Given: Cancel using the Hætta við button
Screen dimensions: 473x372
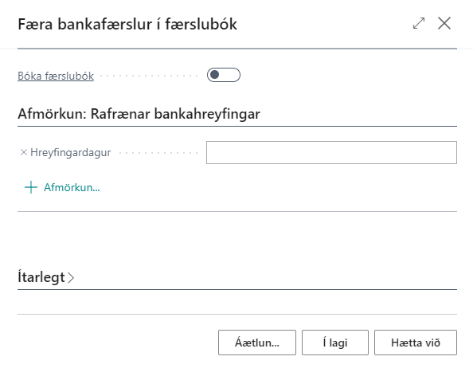Looking at the screenshot, I should pos(416,343).
